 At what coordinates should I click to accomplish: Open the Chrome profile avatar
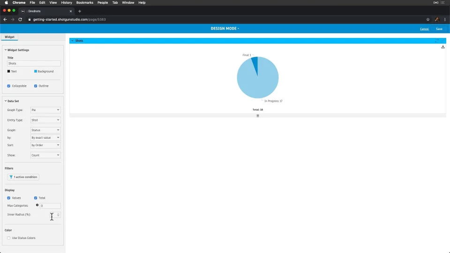click(x=437, y=20)
